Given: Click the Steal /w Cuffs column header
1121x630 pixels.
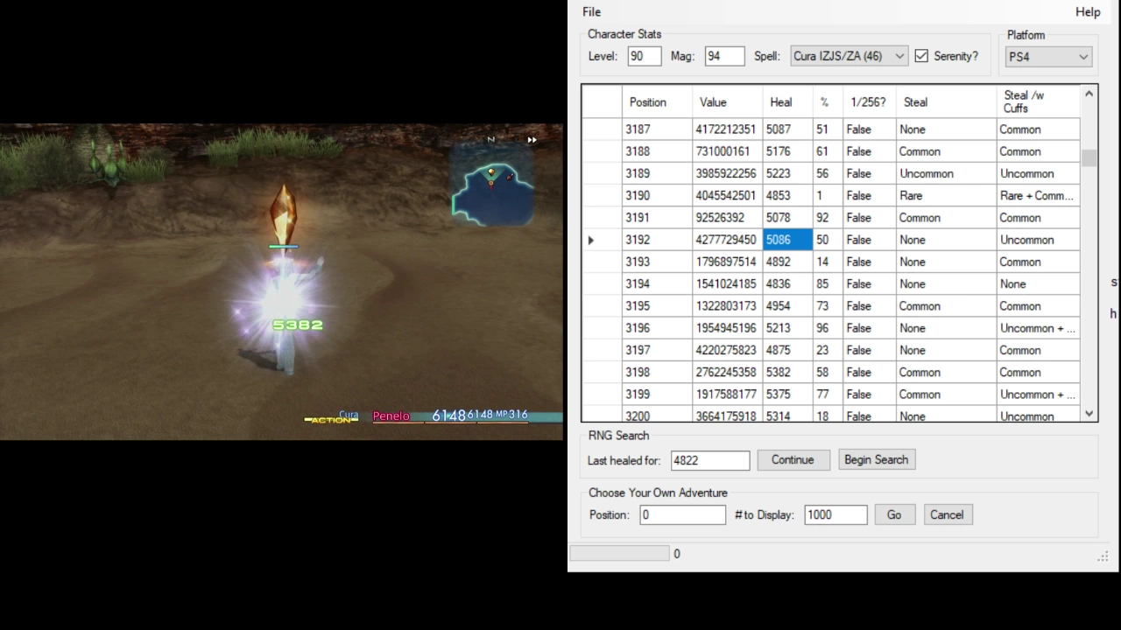Looking at the screenshot, I should pyautogui.click(x=1038, y=101).
